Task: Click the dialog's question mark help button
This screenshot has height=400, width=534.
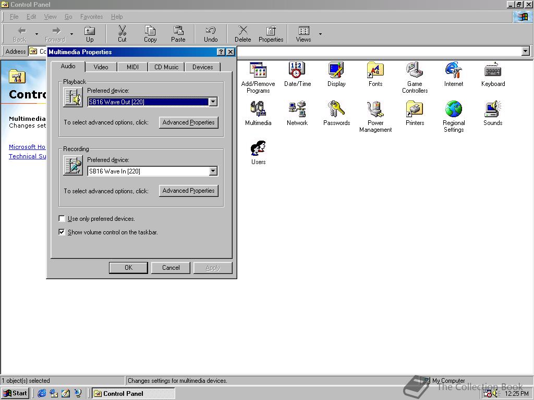Action: 221,52
